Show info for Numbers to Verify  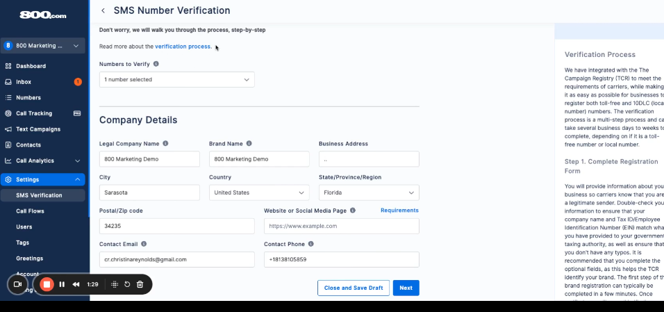(156, 64)
